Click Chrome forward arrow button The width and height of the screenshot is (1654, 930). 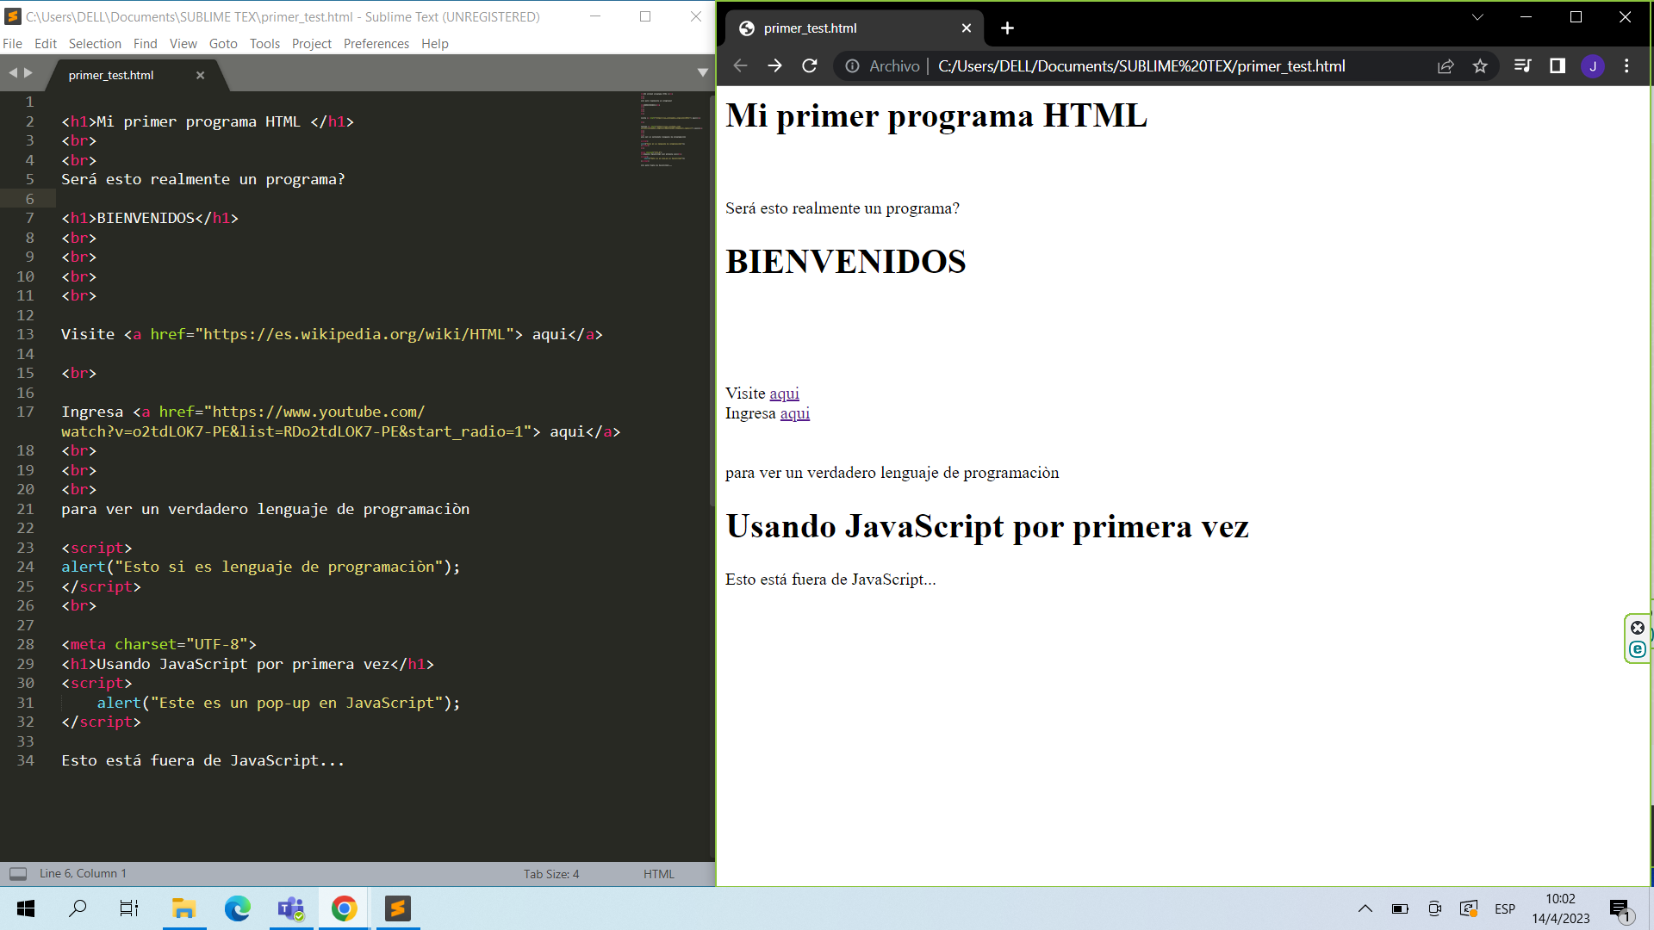[x=774, y=66]
